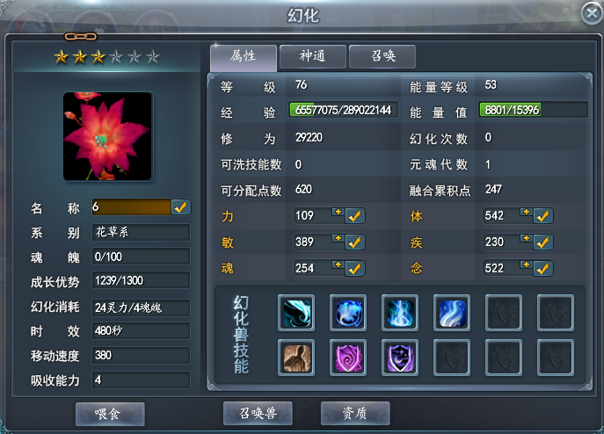The image size is (604, 434).
Task: Select the magenta spiral shield skill icon
Action: (x=348, y=358)
